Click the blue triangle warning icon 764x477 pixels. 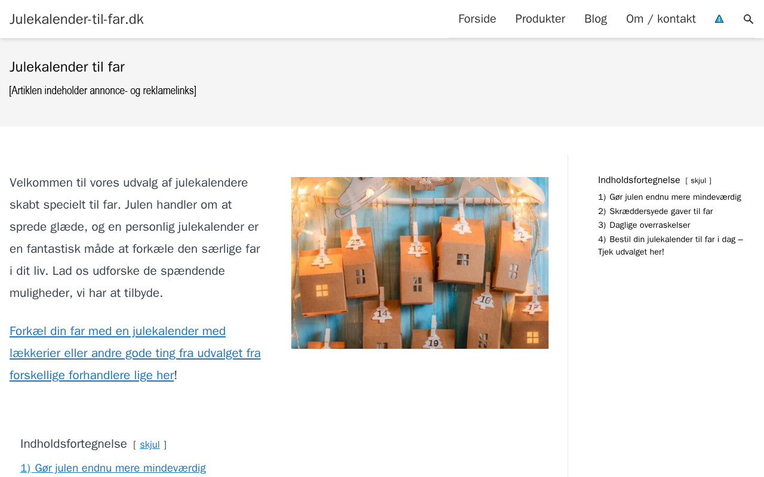click(x=719, y=19)
